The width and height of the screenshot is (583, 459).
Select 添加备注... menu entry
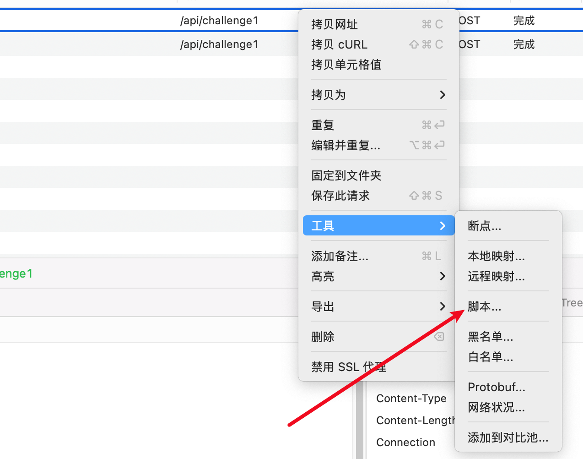point(340,256)
